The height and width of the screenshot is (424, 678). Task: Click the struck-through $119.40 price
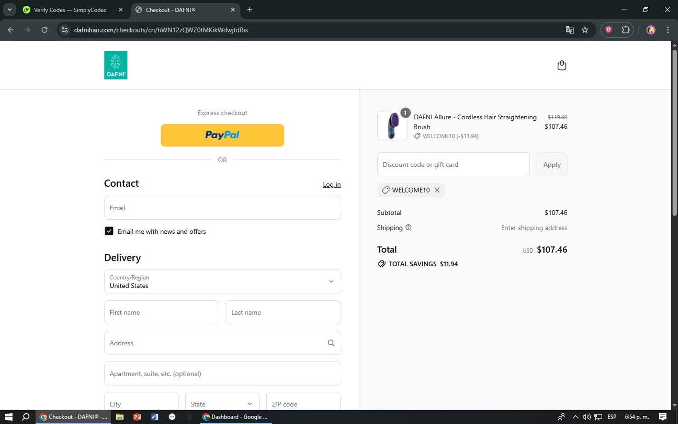[x=557, y=117]
